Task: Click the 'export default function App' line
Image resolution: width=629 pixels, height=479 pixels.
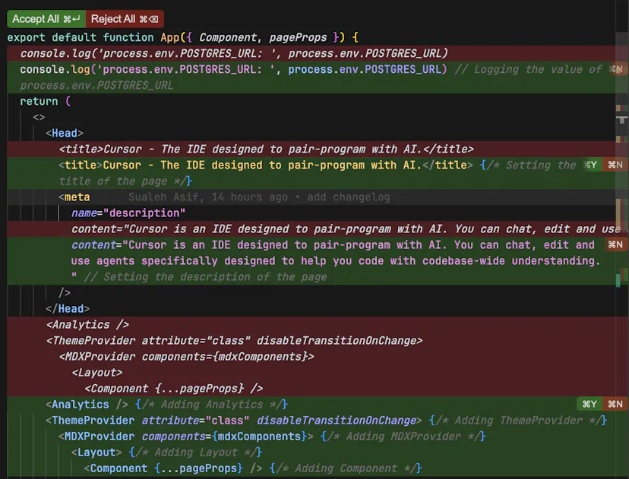Action: (x=182, y=37)
